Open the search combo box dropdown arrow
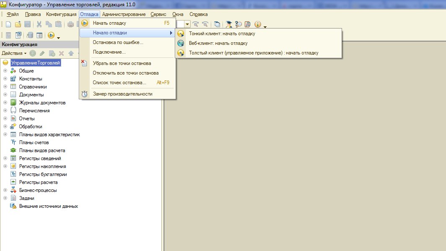Screen dimensions: 446x251 (x=187, y=24)
